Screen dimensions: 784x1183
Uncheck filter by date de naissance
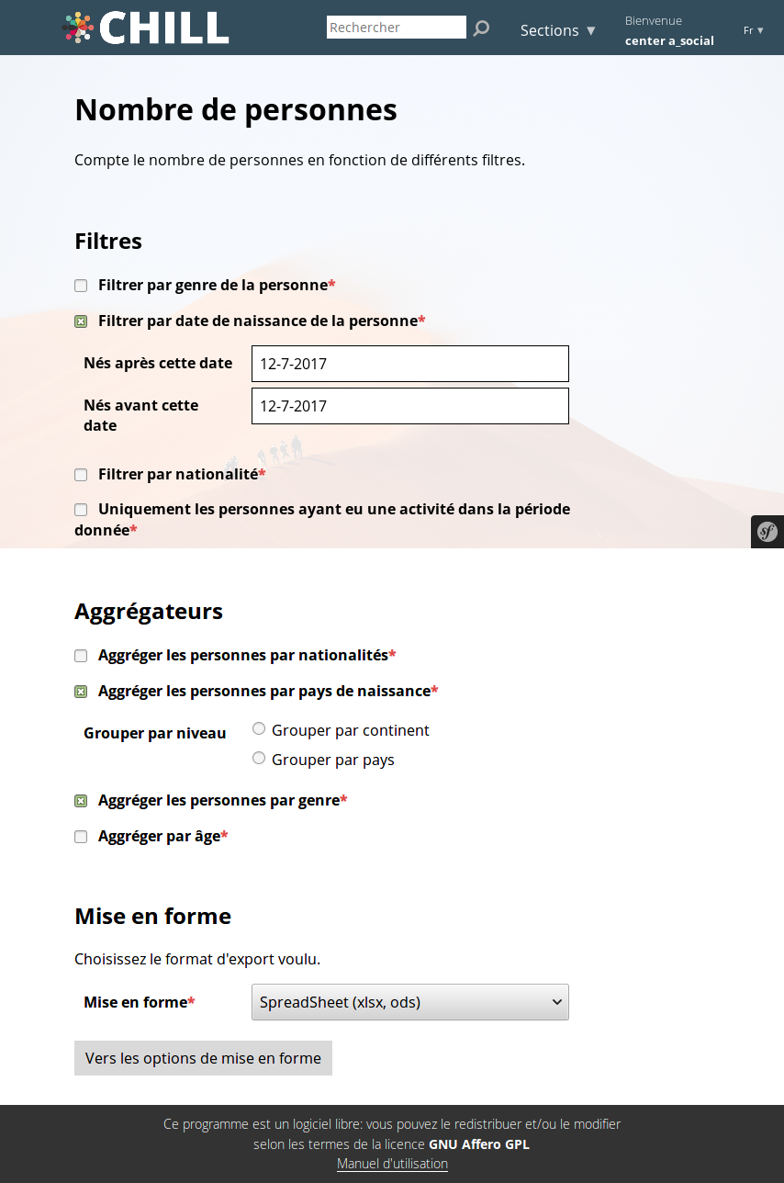[81, 321]
